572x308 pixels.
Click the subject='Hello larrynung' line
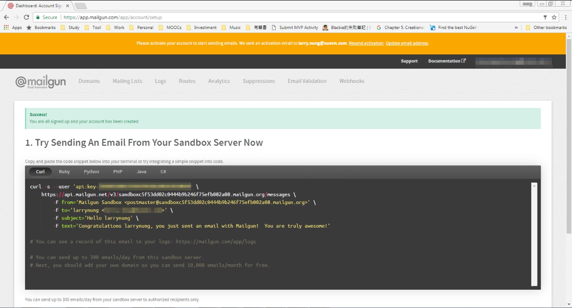pos(96,218)
